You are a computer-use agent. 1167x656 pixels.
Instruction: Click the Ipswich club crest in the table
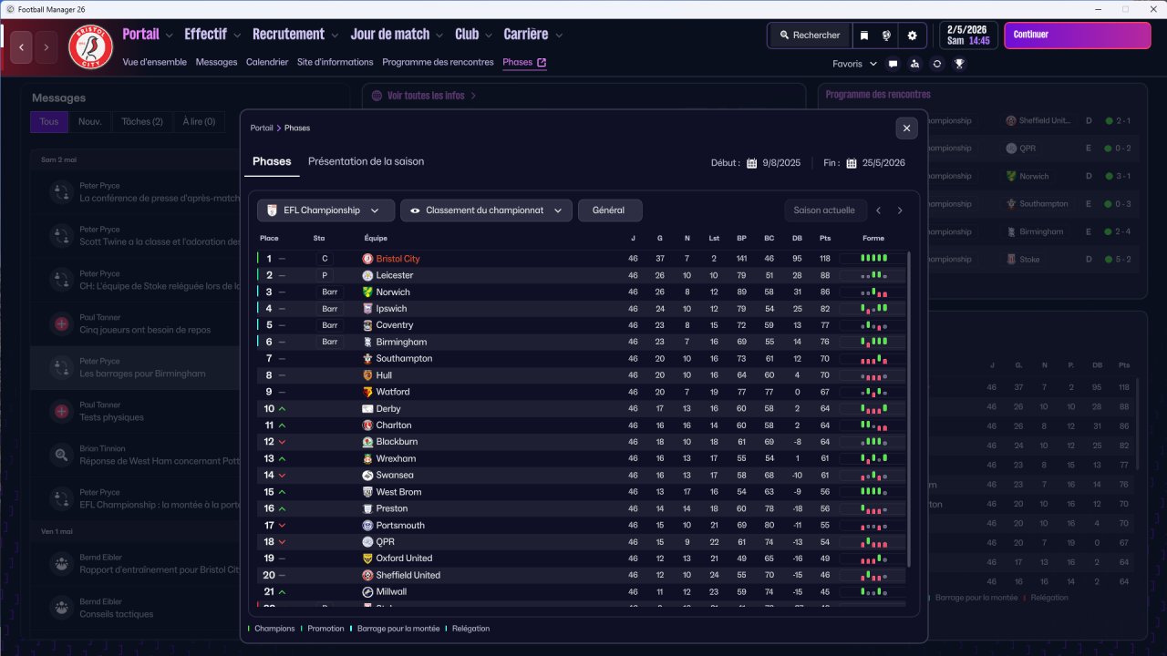[x=367, y=309]
